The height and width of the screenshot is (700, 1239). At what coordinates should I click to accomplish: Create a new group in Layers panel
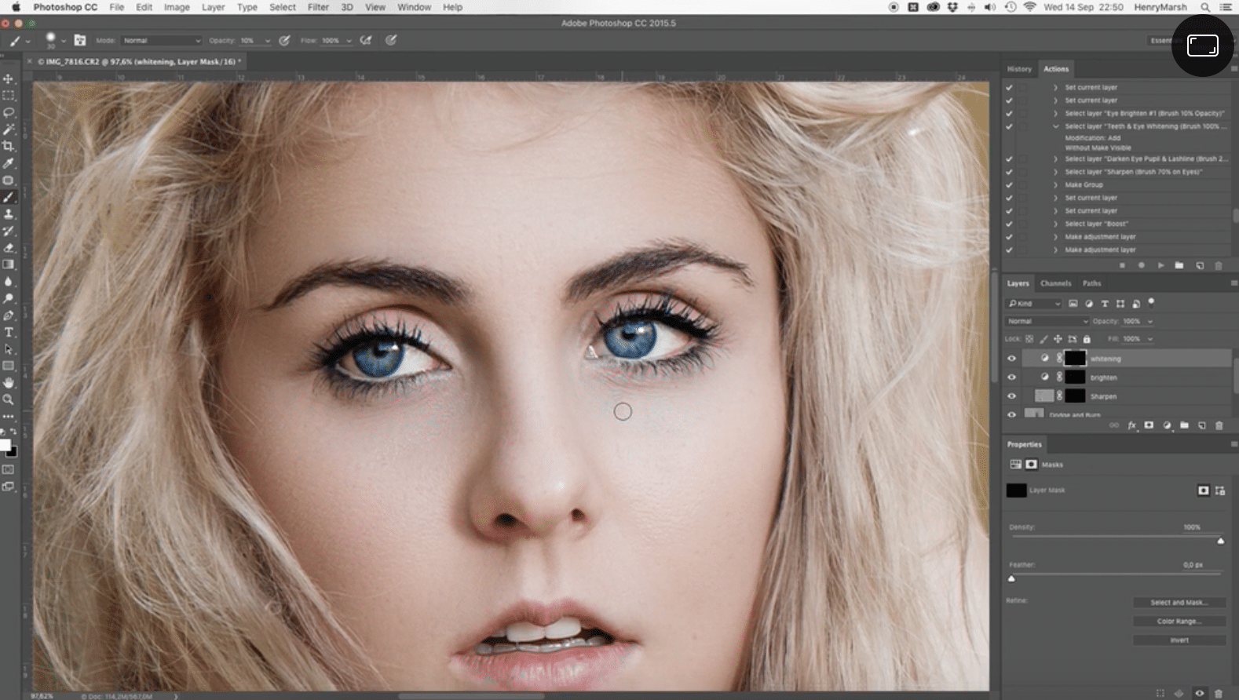click(x=1184, y=425)
